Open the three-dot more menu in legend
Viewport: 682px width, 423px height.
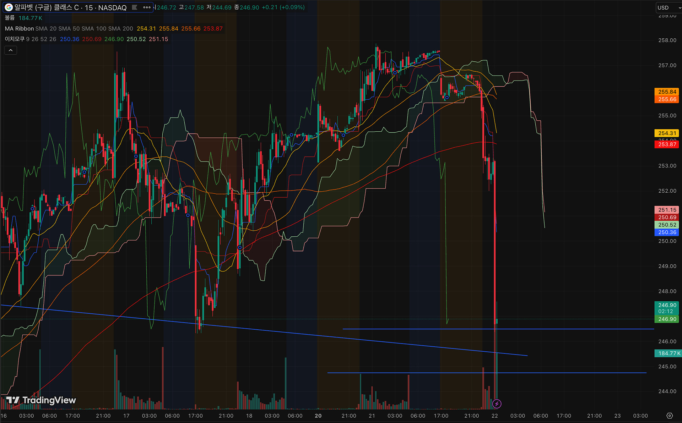[147, 7]
